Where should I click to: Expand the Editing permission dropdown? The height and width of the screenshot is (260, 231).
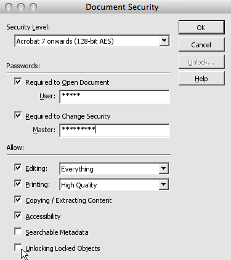164,168
